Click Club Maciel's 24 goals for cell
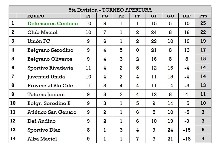 154,32
